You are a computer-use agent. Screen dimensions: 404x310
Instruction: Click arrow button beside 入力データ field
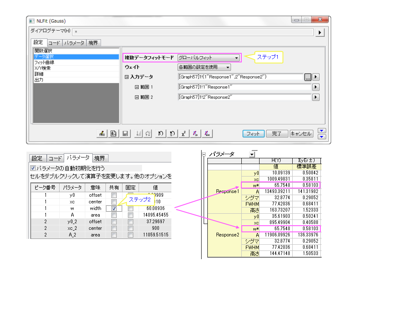click(315, 77)
